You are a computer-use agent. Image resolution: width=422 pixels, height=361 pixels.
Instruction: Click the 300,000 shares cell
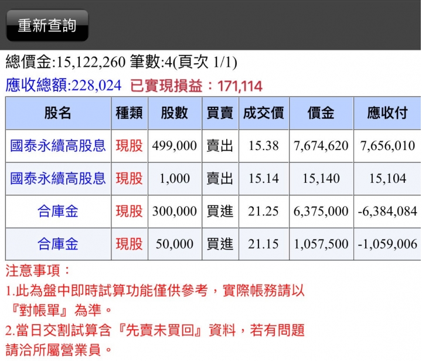coord(175,212)
